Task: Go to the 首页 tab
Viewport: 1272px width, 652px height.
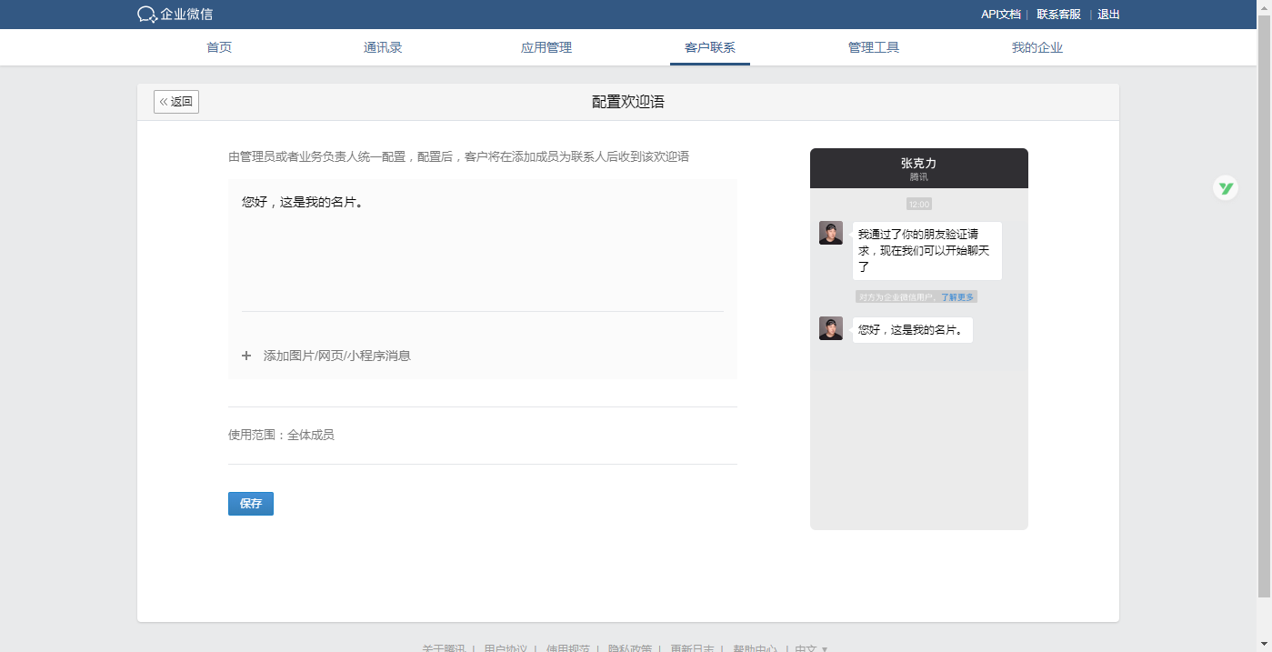Action: coord(219,47)
